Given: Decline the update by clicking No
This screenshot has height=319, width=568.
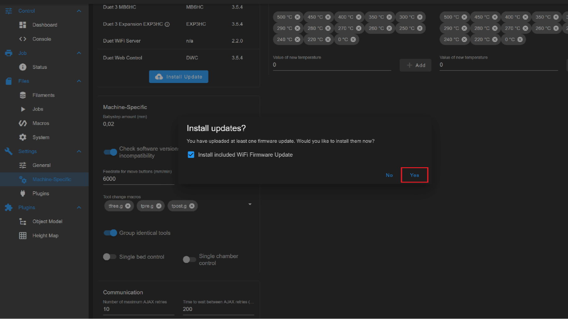Looking at the screenshot, I should pyautogui.click(x=389, y=175).
